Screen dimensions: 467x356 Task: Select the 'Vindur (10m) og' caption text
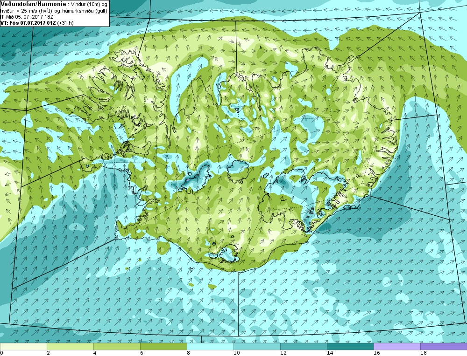(x=88, y=4)
